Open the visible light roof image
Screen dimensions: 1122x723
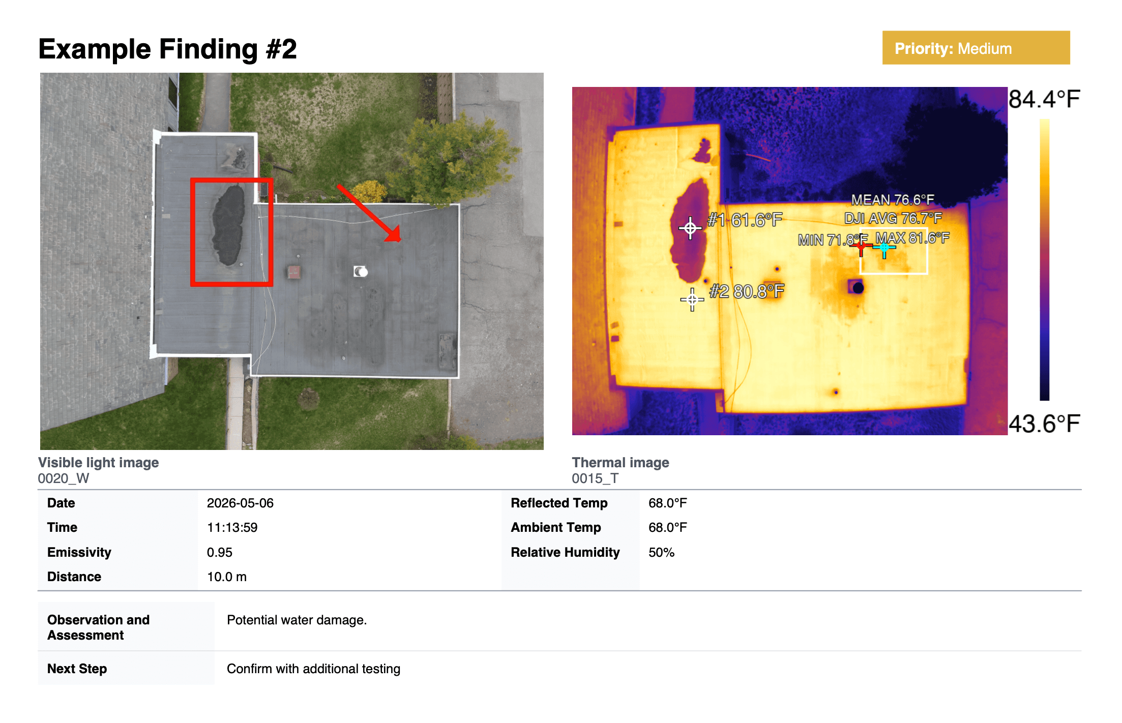pos(291,261)
